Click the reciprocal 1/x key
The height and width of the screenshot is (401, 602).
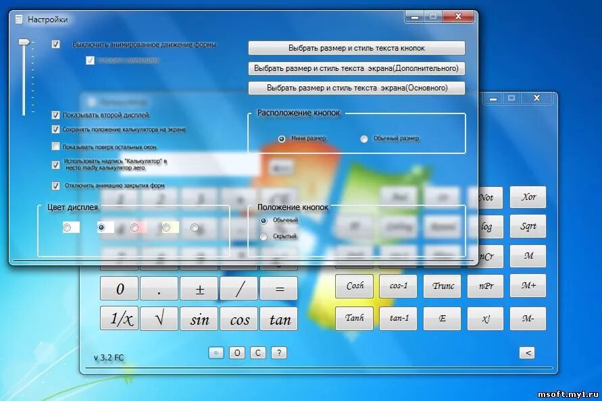click(x=119, y=319)
